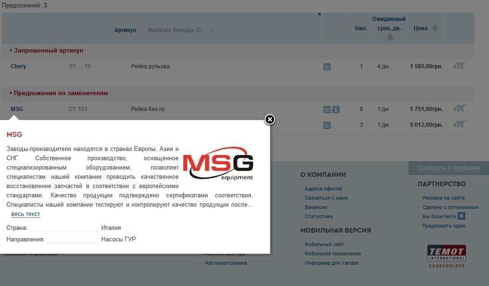Click Предложения по заменителям section heading
489x286 pixels.
pyautogui.click(x=61, y=93)
